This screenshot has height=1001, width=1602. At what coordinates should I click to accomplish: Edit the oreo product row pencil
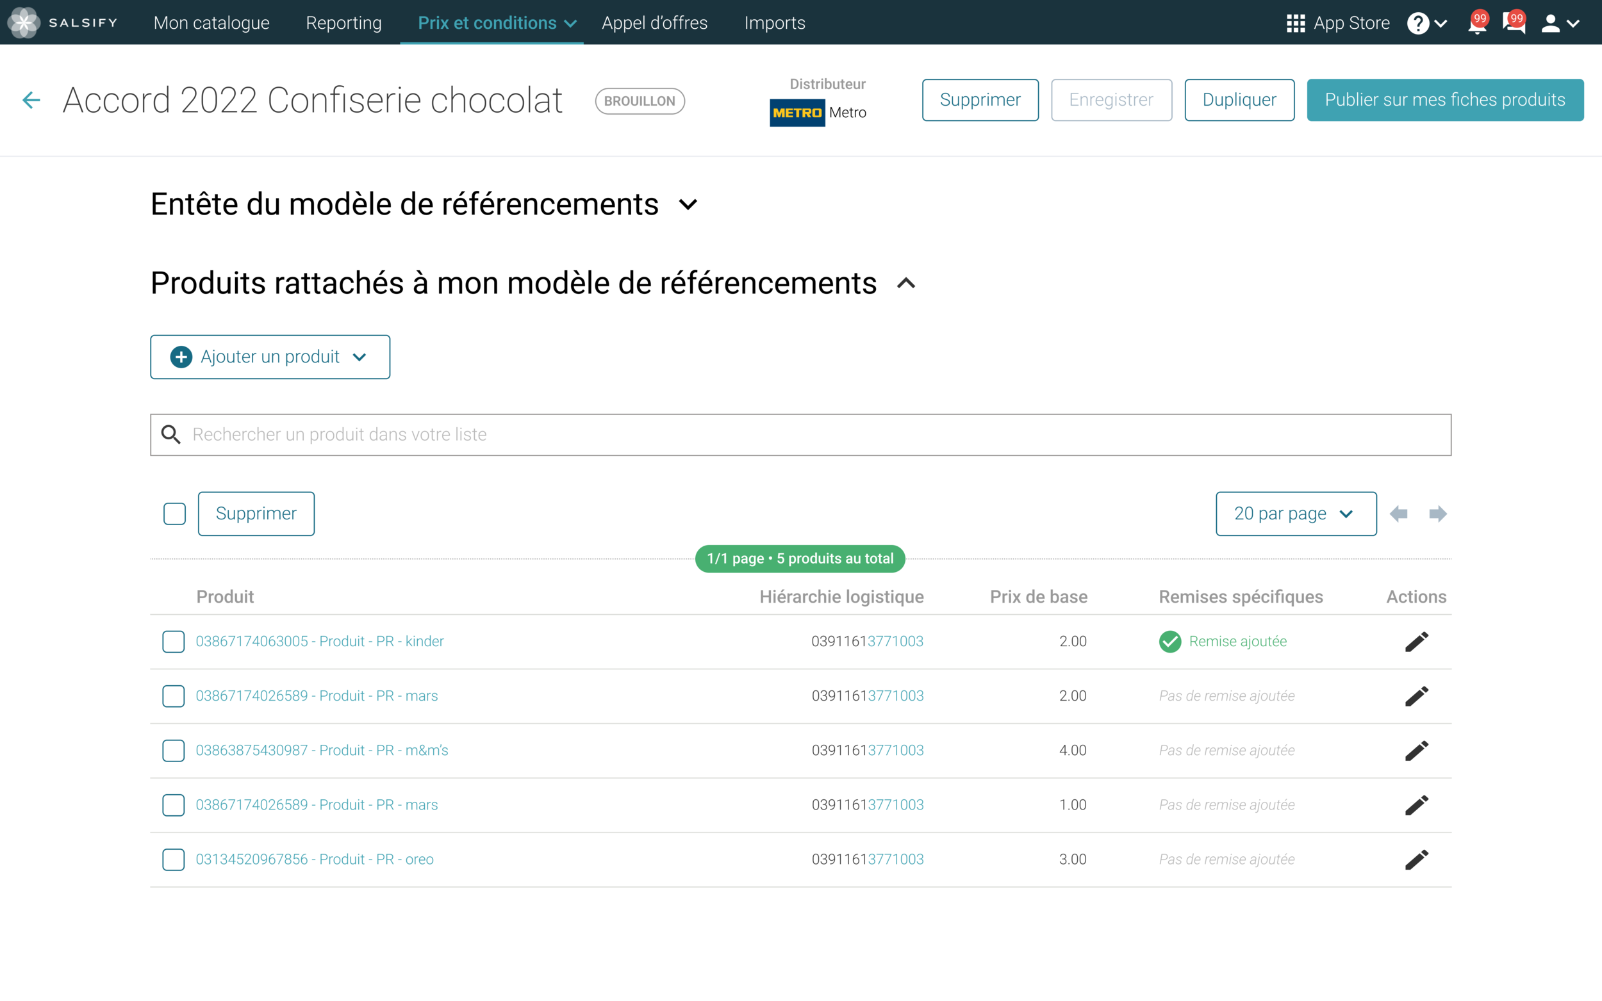pyautogui.click(x=1417, y=859)
